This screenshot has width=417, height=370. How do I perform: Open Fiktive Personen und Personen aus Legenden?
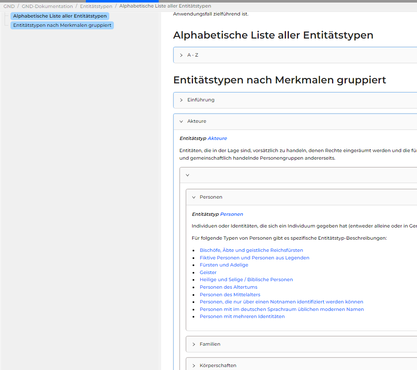254,258
